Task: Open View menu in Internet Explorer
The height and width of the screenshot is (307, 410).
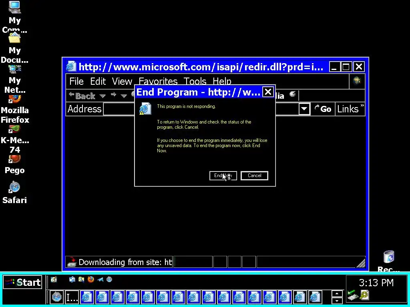Action: (x=122, y=81)
